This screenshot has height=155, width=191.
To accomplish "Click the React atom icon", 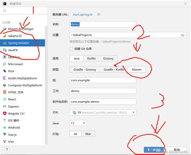I will 5,99.
